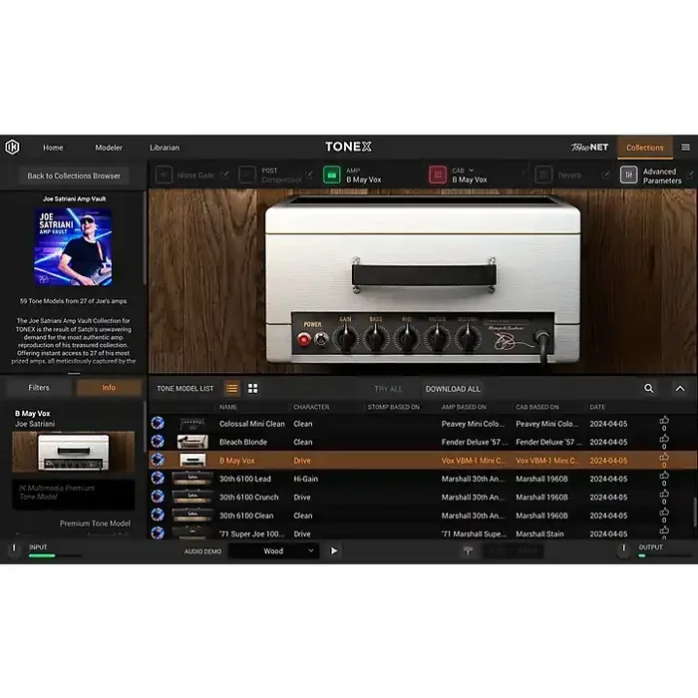The height and width of the screenshot is (698, 698).
Task: Like Bleach Blonde thumbs-up icon
Action: (664, 439)
